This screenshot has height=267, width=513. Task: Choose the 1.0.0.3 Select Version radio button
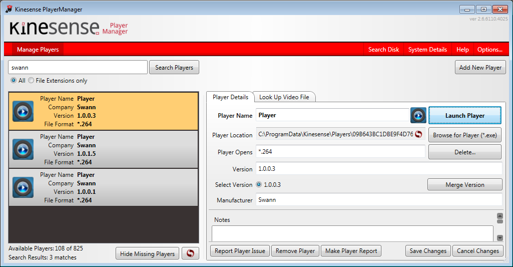[259, 184]
